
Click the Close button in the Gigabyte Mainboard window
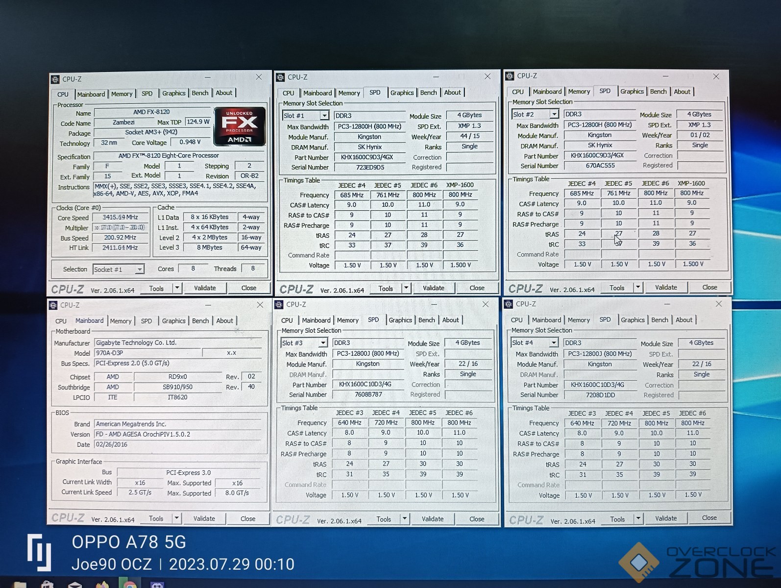[248, 518]
